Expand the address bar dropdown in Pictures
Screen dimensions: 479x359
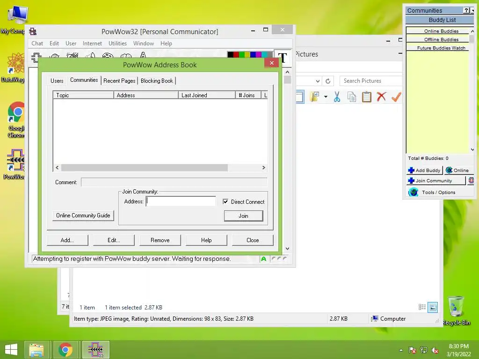(x=318, y=81)
